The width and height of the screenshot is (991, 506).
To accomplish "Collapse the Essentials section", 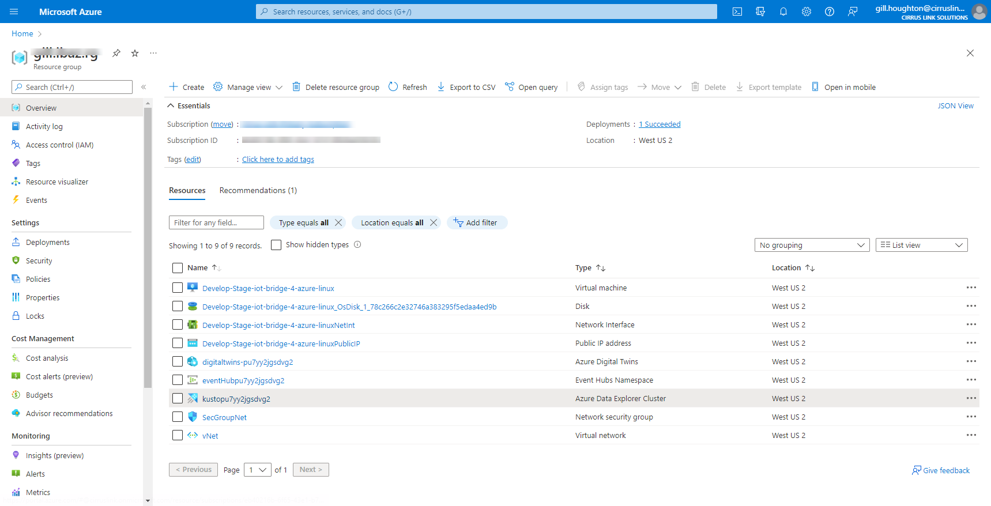I will coord(171,105).
